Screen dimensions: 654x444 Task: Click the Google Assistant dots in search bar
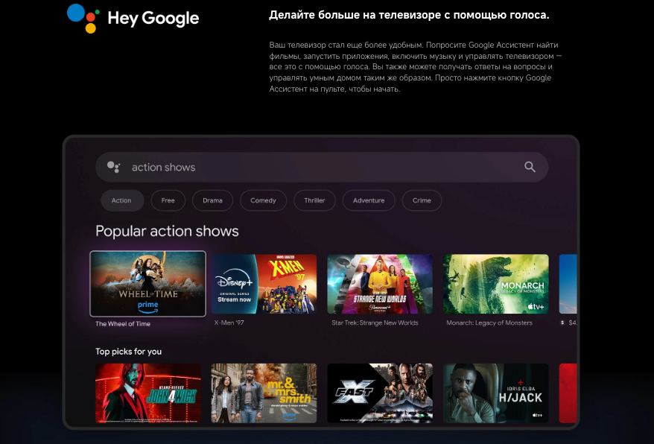[x=113, y=167]
